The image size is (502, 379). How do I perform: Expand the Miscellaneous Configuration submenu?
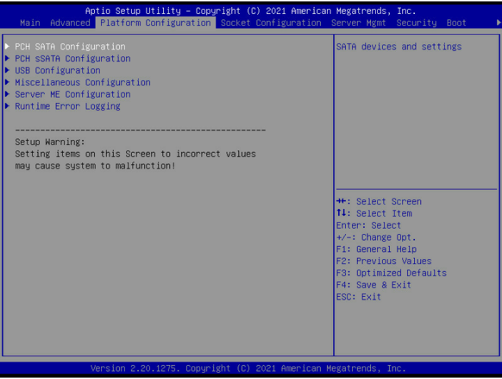tap(82, 82)
